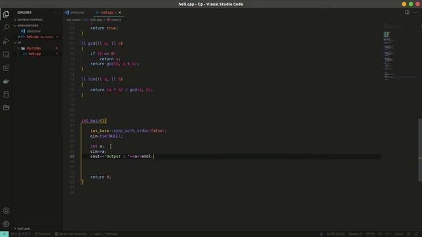
Task: Open Explorer Views and More Actions ellipsis
Action: click(x=55, y=13)
